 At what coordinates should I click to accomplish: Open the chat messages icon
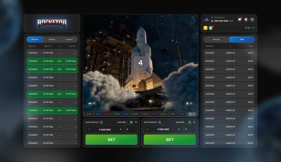[x=240, y=19]
